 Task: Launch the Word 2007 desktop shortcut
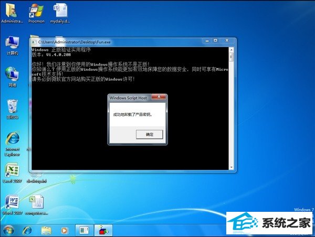(x=12, y=204)
